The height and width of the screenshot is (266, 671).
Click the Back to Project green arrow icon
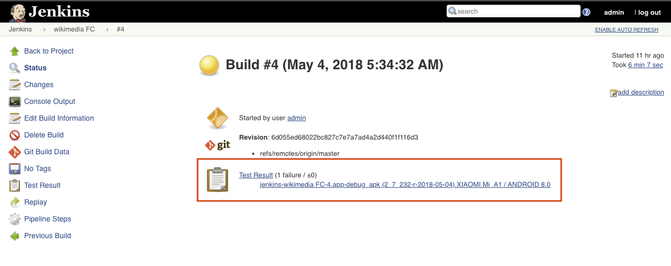(15, 51)
